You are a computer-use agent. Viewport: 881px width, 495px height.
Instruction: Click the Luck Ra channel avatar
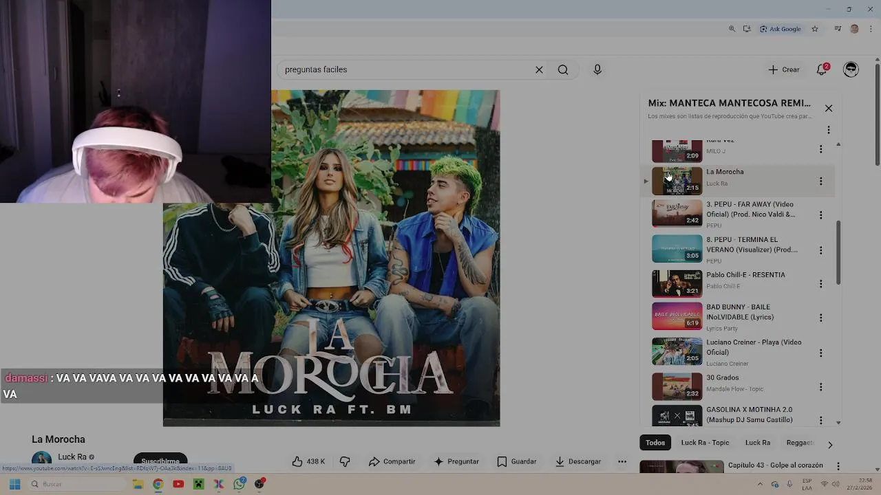[x=41, y=459]
